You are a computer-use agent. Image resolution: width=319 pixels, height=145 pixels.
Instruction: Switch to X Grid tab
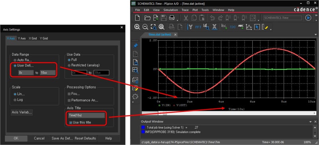point(33,38)
